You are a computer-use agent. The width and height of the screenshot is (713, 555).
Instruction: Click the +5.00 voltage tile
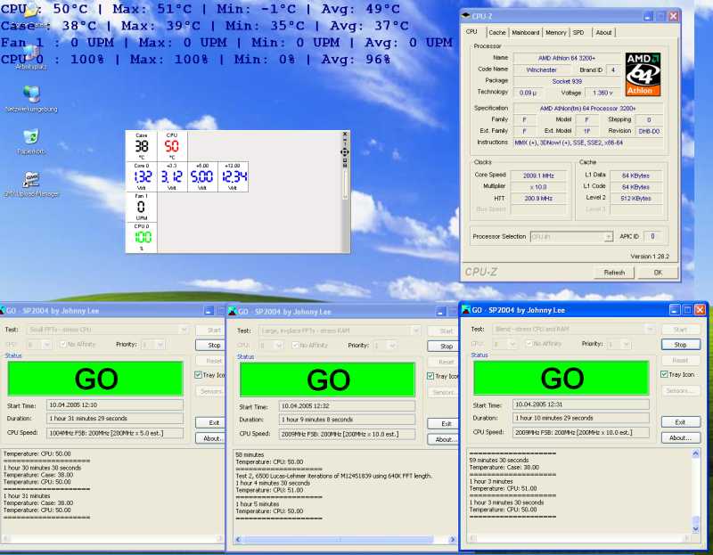(x=202, y=176)
